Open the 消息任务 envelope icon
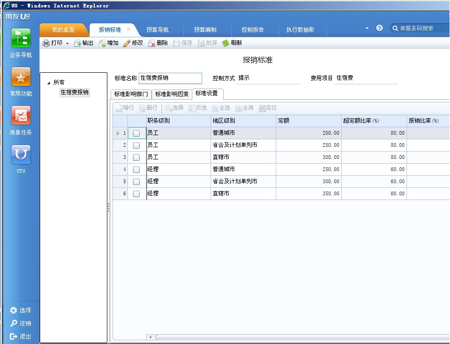450x344 pixels. tap(21, 115)
